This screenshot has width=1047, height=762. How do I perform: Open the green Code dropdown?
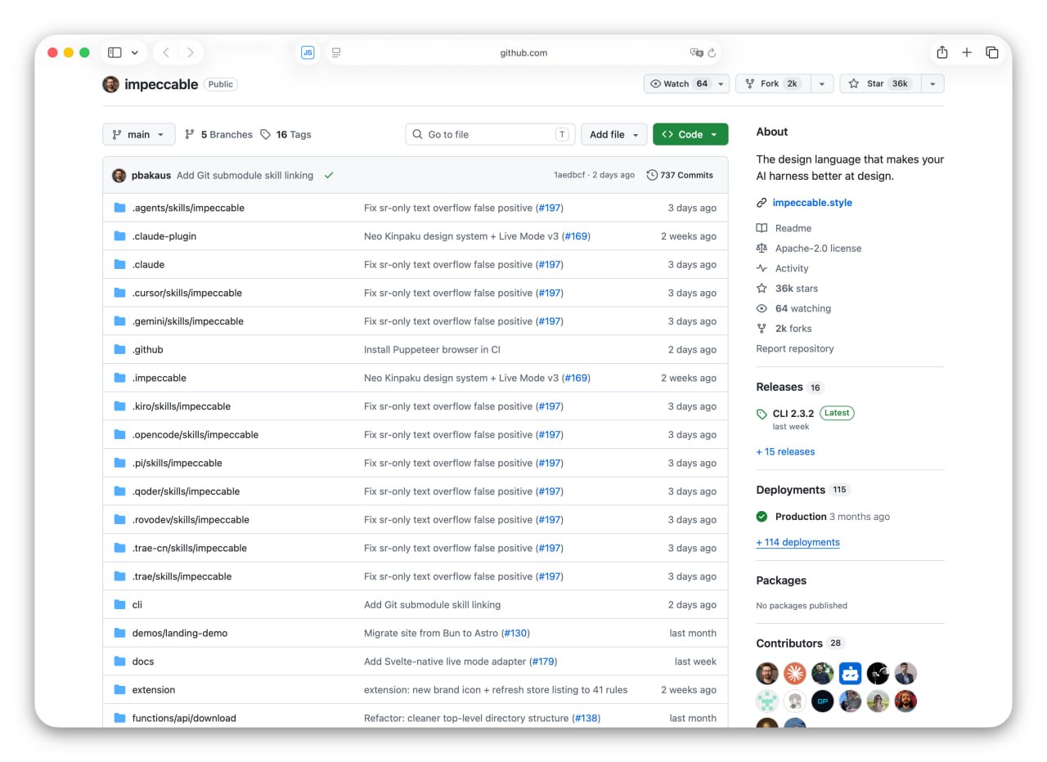(690, 134)
